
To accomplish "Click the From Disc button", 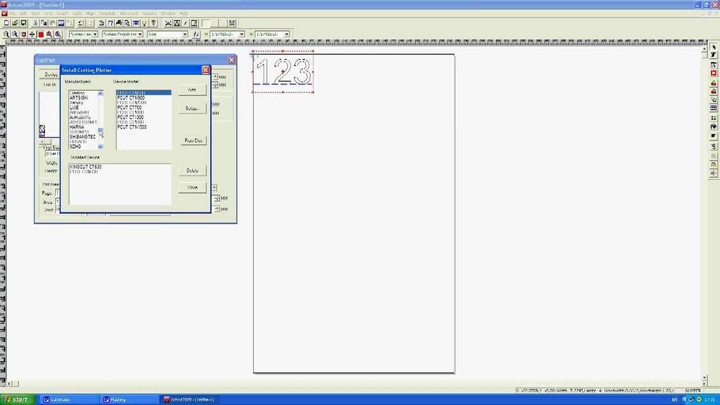I will tap(193, 141).
